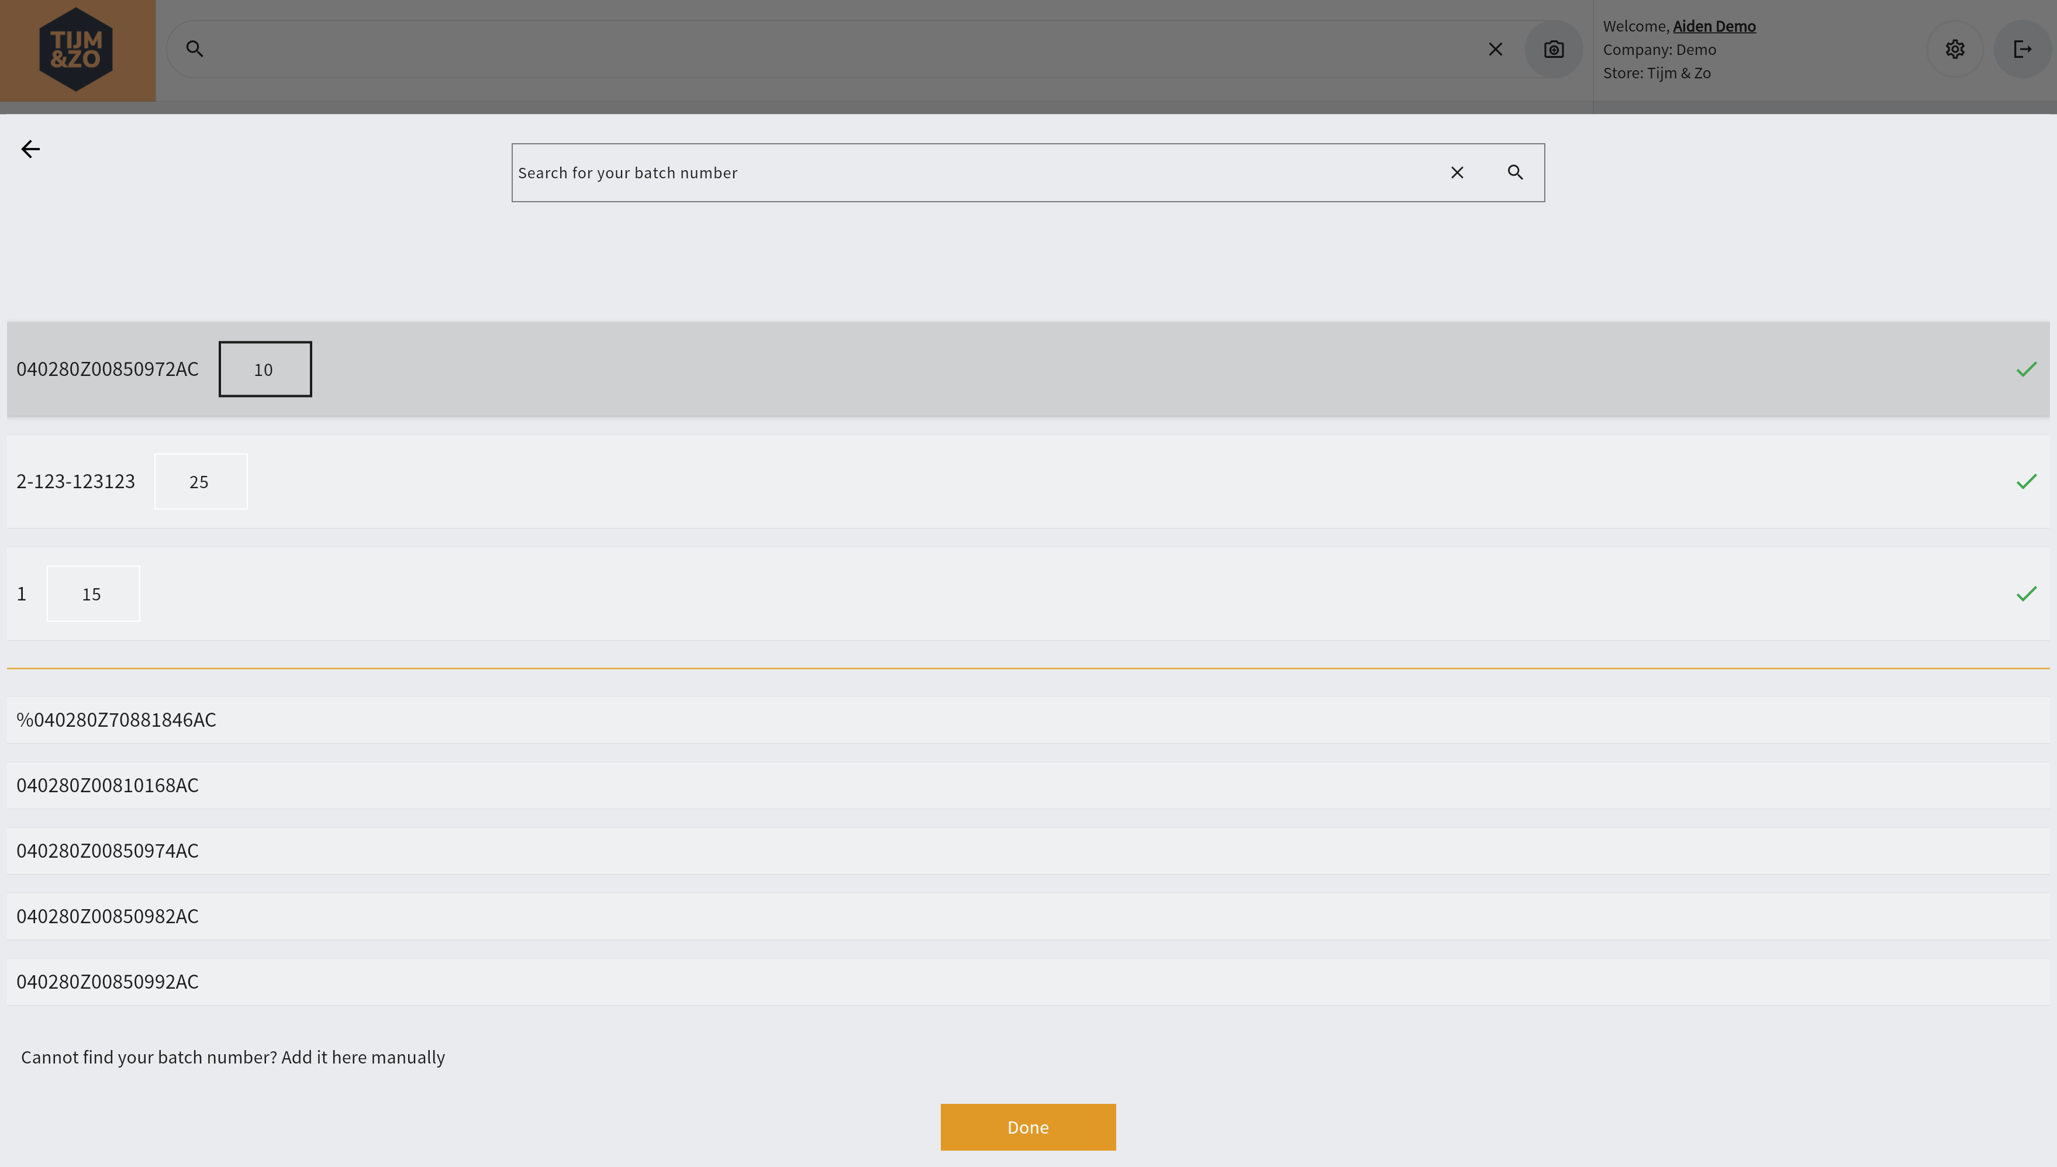Click the logout icon
The image size is (2057, 1167).
(x=2022, y=50)
